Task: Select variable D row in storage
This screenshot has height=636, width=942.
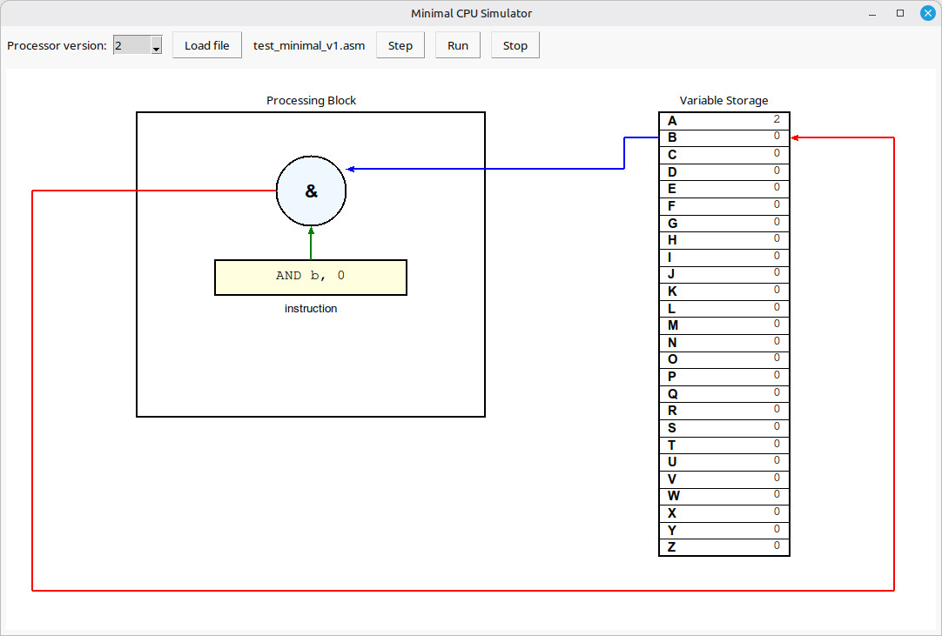Action: pos(724,171)
